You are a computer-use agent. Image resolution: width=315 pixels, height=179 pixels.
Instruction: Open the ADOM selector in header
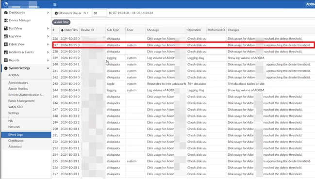pyautogui.click(x=310, y=4)
